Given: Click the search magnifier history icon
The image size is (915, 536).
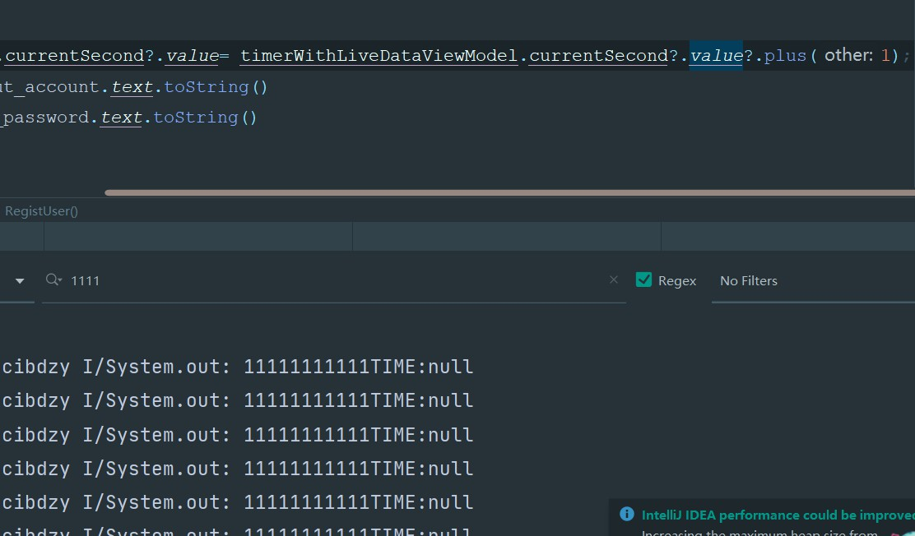Looking at the screenshot, I should (54, 280).
